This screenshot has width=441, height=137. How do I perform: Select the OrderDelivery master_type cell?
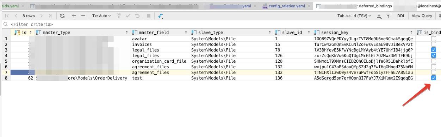click(x=82, y=78)
